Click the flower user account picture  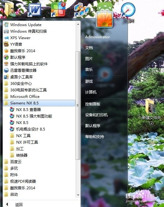click(105, 19)
